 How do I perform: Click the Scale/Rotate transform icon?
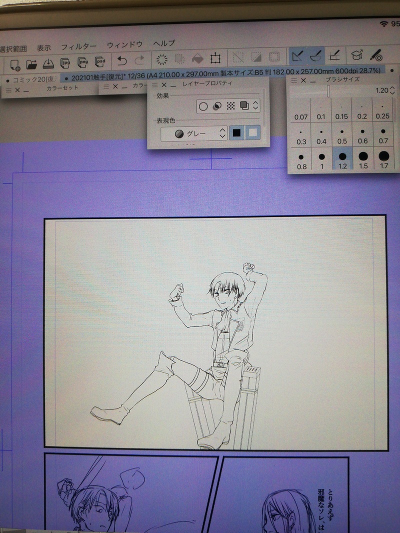[x=215, y=58]
